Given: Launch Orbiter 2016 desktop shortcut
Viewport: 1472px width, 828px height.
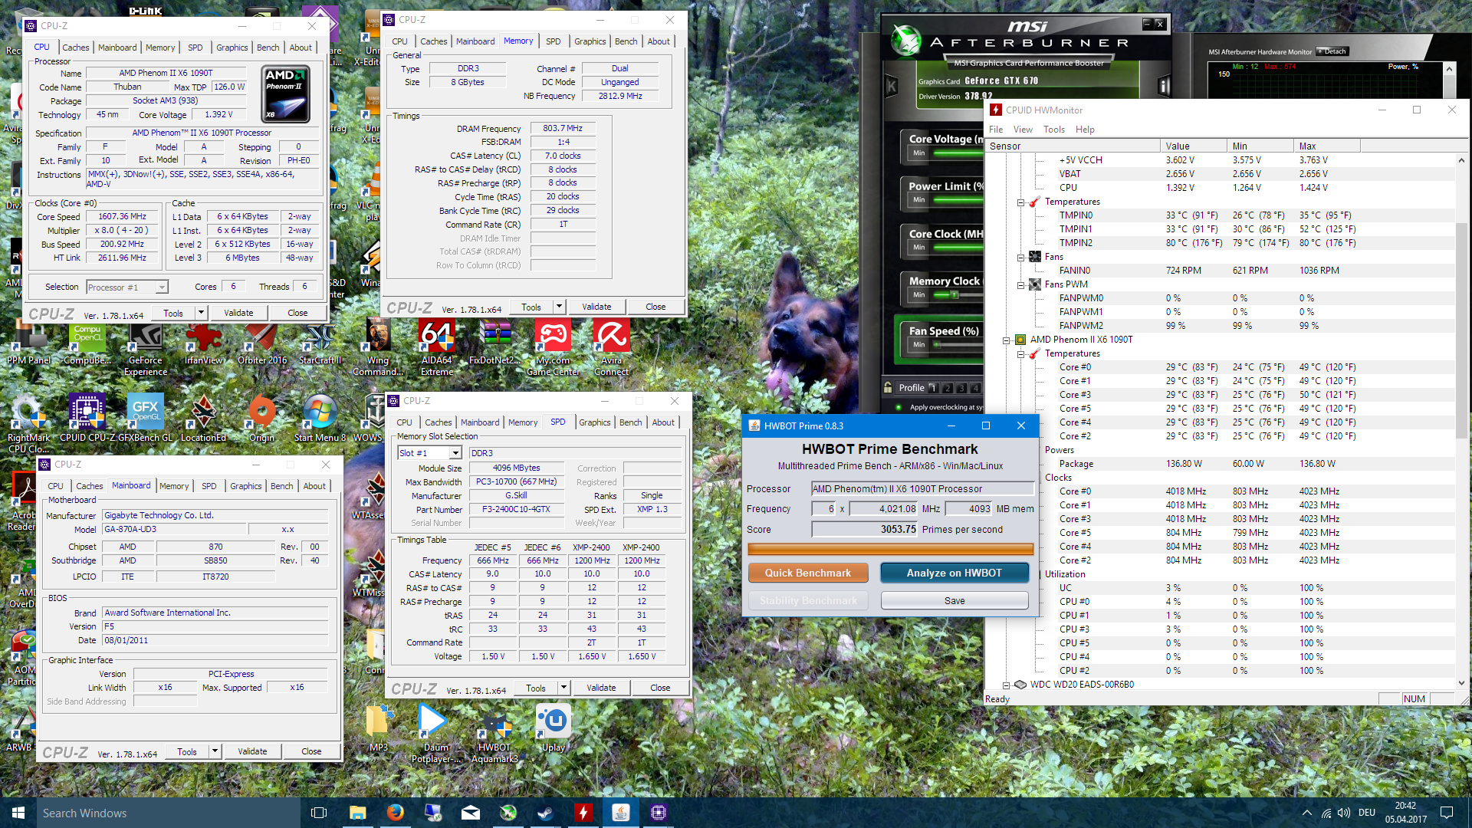Looking at the screenshot, I should [x=262, y=344].
